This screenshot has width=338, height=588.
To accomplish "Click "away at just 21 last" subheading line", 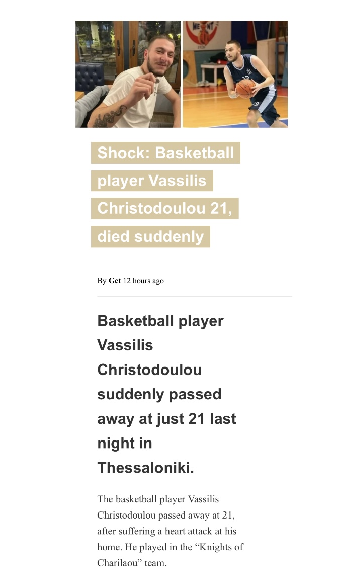I will [166, 419].
